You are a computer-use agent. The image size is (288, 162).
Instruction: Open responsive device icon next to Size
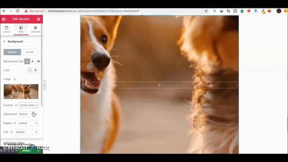[12, 132]
